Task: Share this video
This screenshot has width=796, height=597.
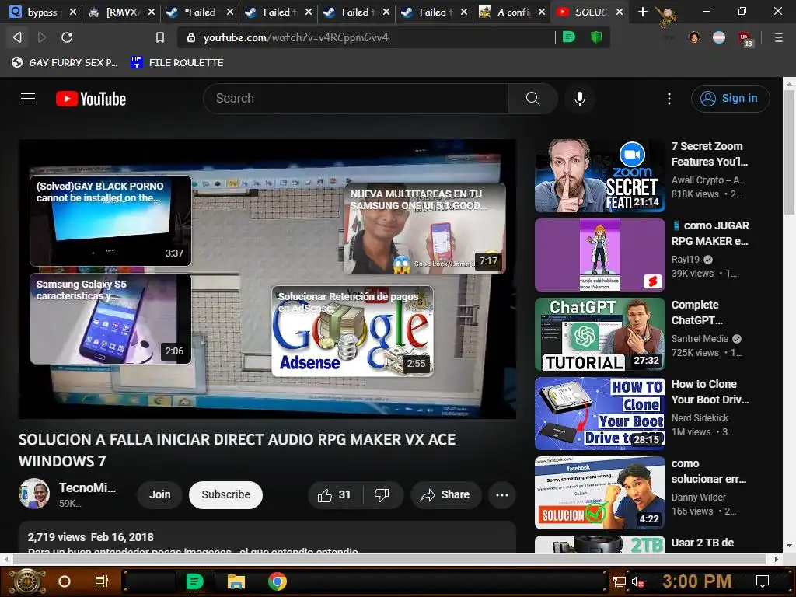Action: click(445, 495)
